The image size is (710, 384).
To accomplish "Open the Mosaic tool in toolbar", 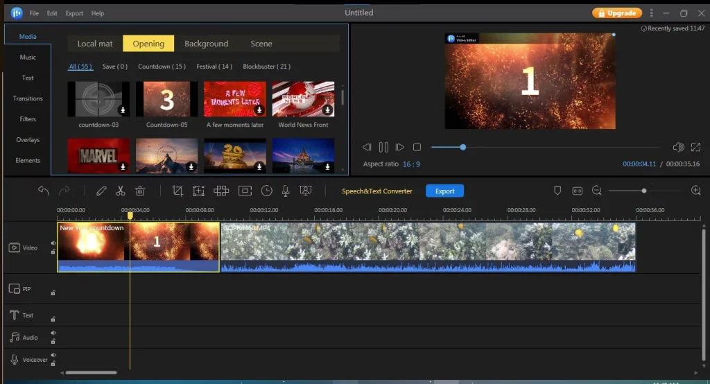I will pos(221,191).
